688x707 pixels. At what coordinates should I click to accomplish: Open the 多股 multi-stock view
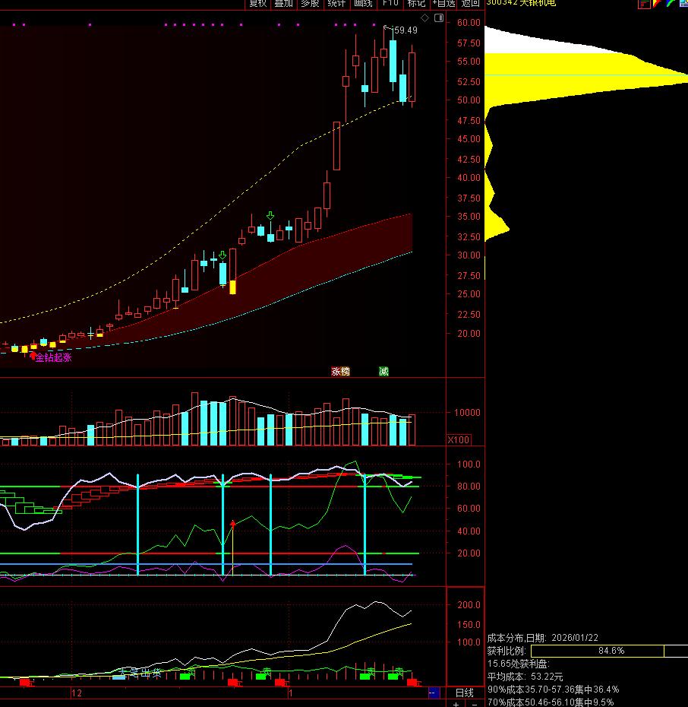(x=311, y=4)
